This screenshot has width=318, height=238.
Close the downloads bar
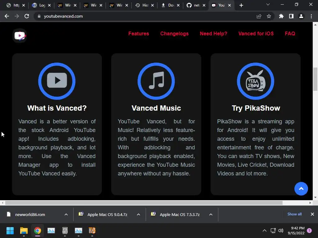312,214
